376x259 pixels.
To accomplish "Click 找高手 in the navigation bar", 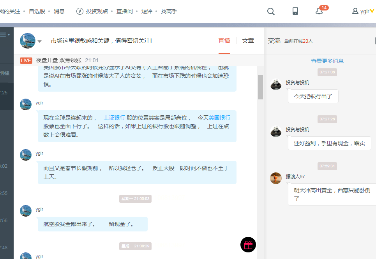I will tap(168, 11).
